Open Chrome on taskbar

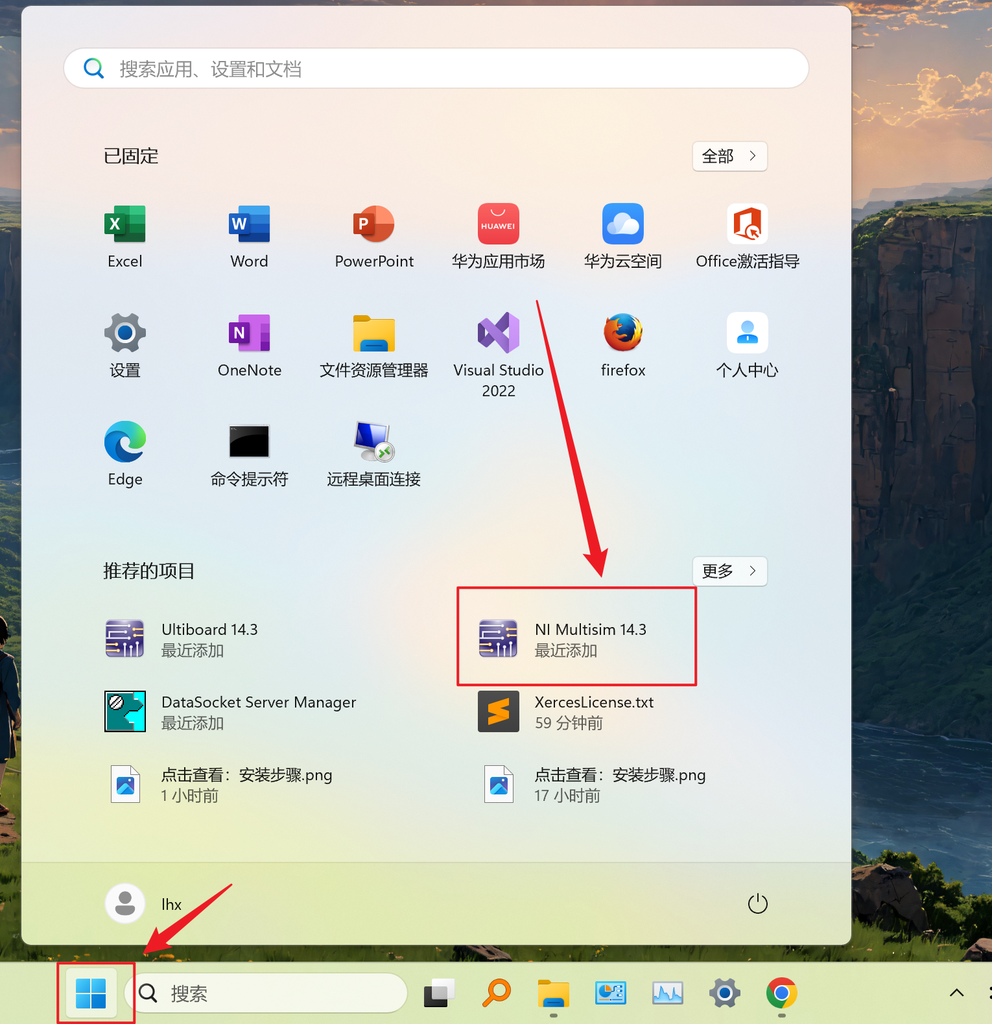click(x=782, y=993)
